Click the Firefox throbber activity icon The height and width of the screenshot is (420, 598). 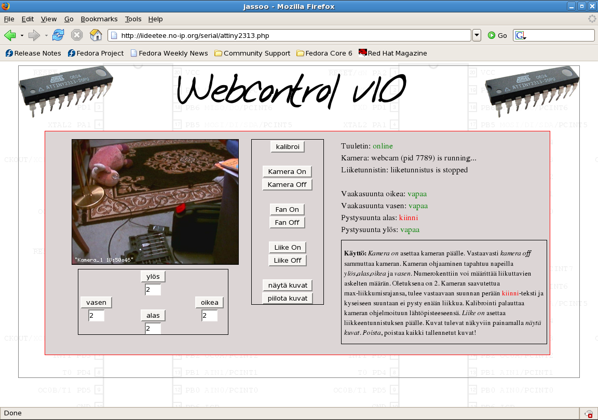592,19
